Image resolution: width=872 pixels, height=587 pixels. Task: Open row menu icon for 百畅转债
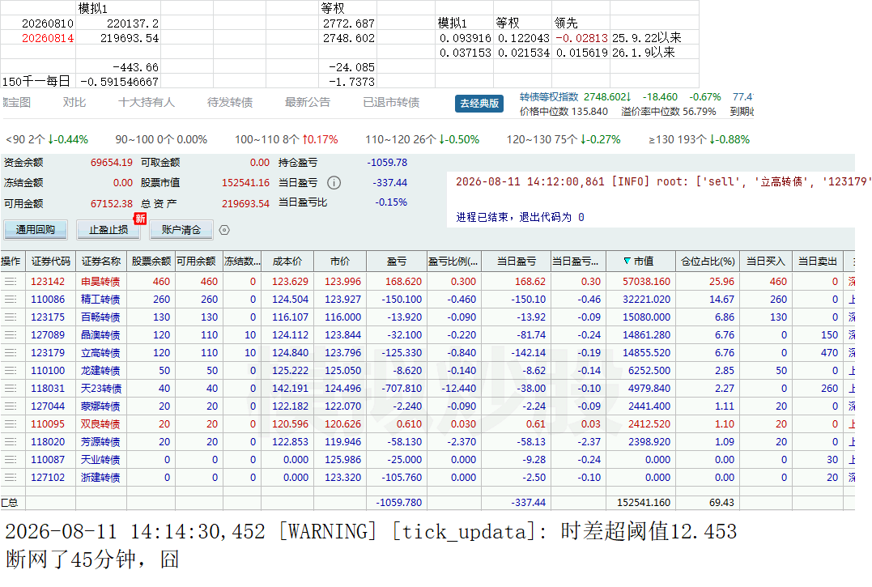pyautogui.click(x=11, y=317)
